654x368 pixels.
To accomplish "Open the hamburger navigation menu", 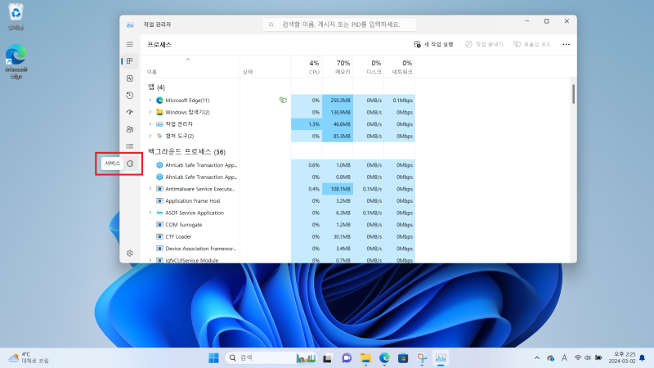I will (130, 44).
